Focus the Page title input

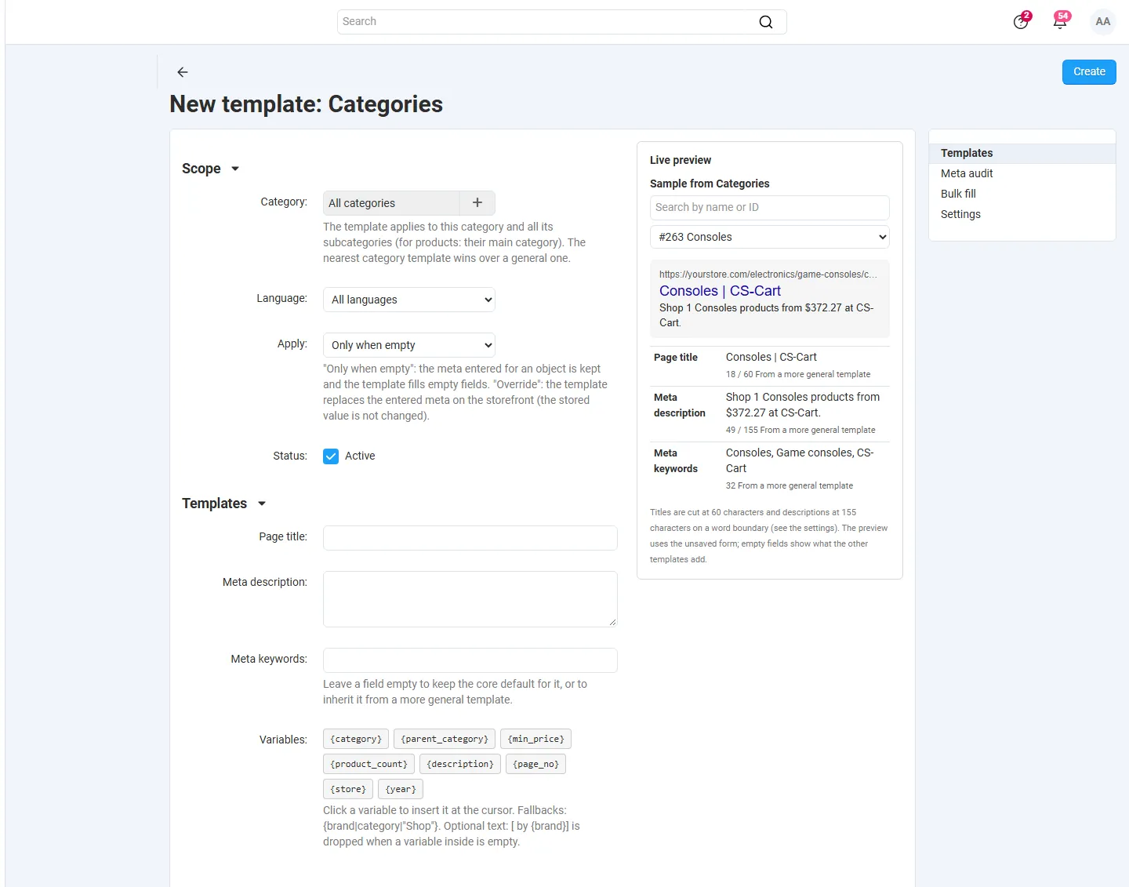pyautogui.click(x=470, y=538)
